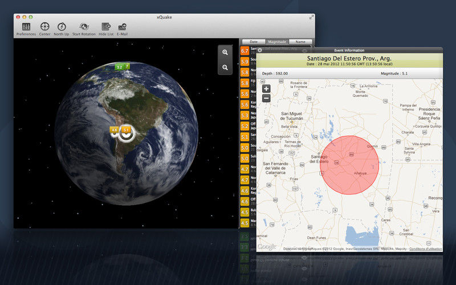The width and height of the screenshot is (456, 285).
Task: Click the Aguilares map label
Action: click(271, 142)
